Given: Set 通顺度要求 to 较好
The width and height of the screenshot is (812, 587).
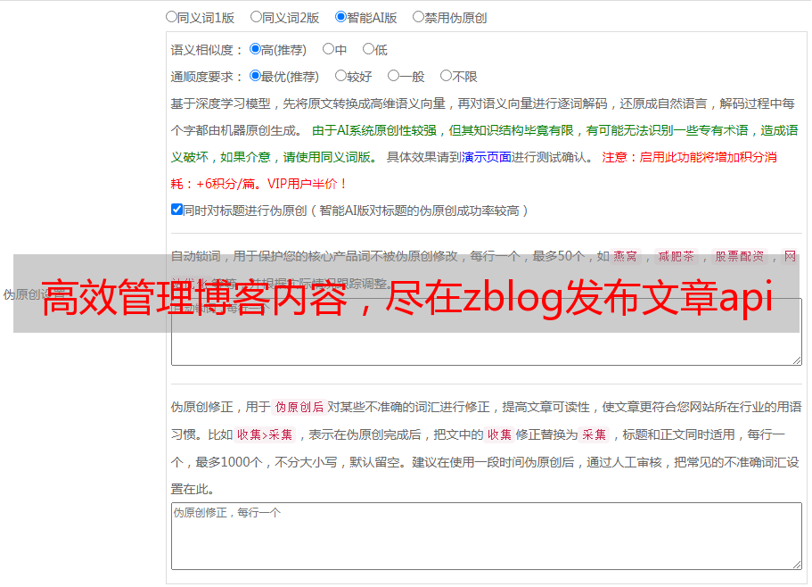Looking at the screenshot, I should pos(340,76).
